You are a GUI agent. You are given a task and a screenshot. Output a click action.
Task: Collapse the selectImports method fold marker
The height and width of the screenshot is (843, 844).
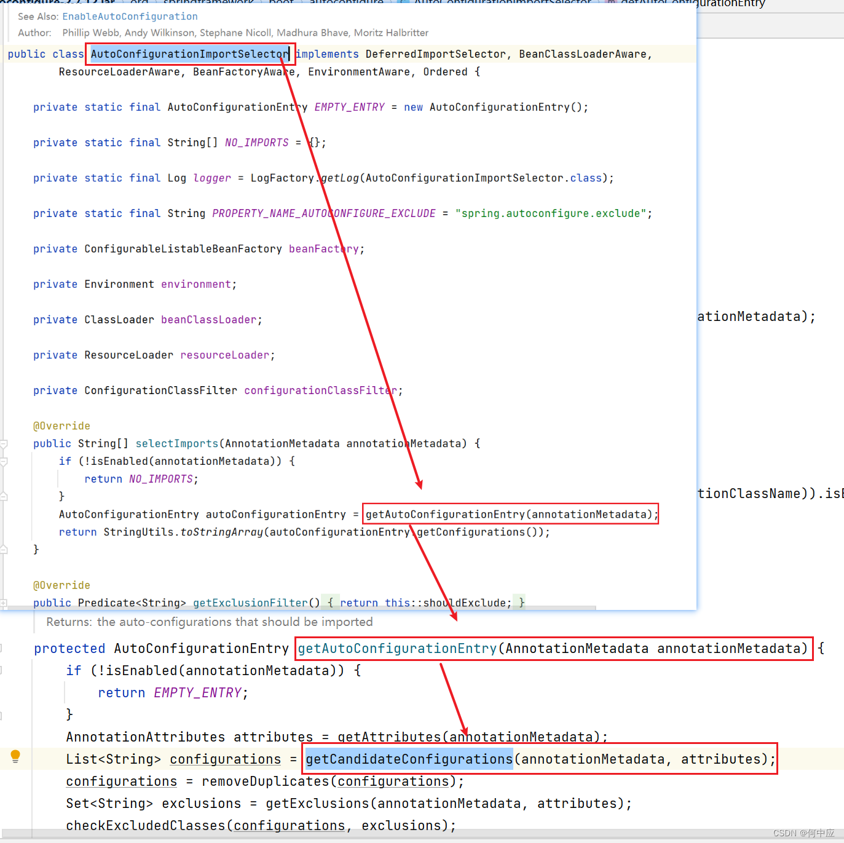click(x=4, y=444)
